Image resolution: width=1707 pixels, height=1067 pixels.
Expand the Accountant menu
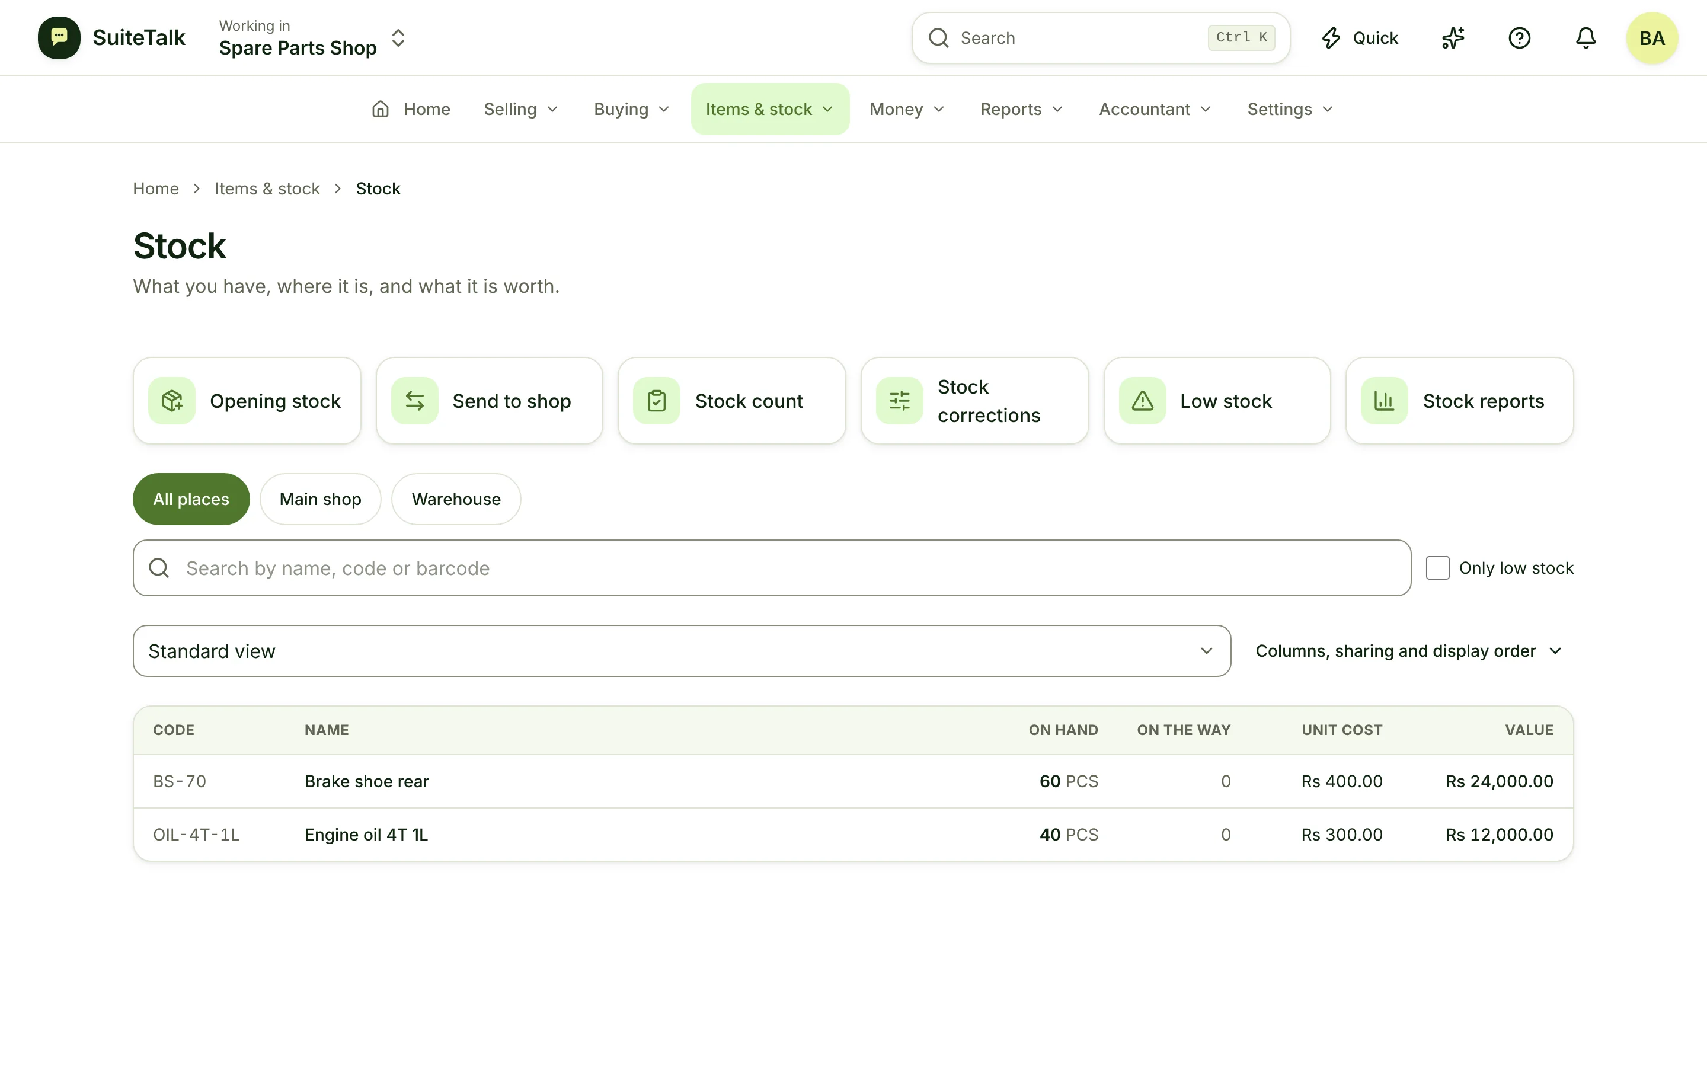click(x=1155, y=110)
